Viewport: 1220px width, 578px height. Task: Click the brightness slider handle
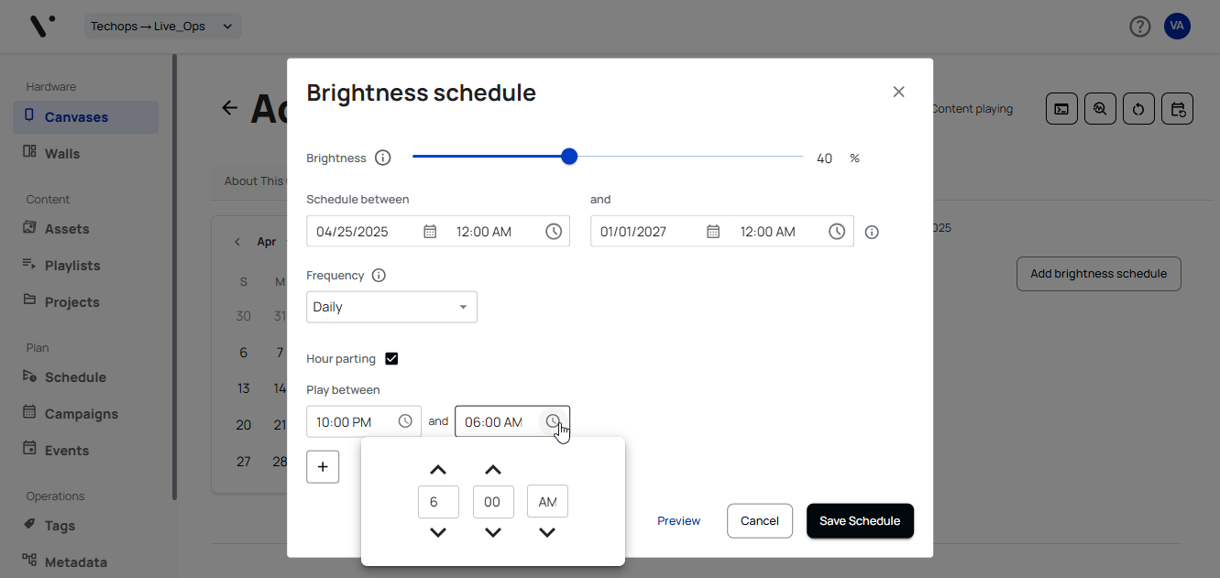[x=569, y=157]
